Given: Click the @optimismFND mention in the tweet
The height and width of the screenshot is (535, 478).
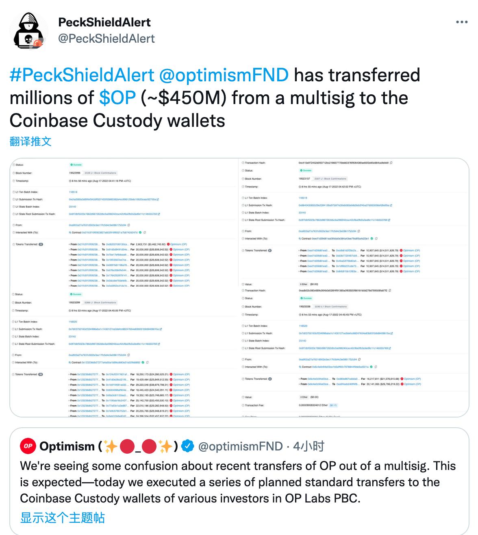Looking at the screenshot, I should click(224, 74).
